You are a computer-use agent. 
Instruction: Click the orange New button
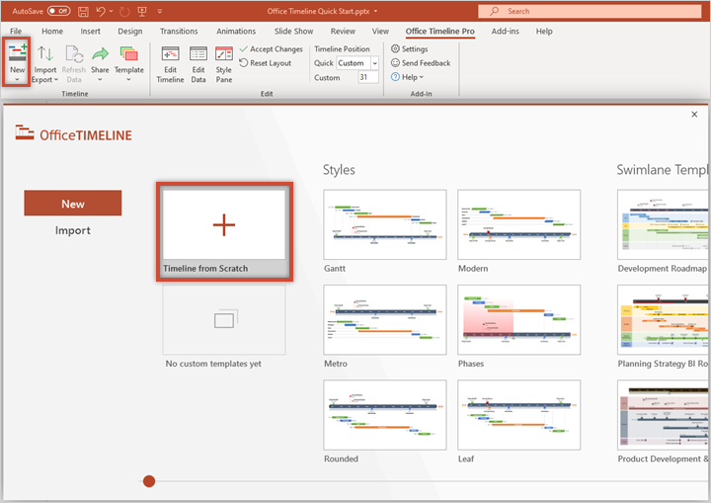click(73, 203)
